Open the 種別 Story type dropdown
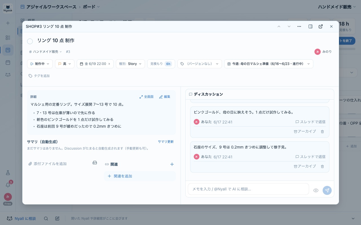 coord(130,64)
